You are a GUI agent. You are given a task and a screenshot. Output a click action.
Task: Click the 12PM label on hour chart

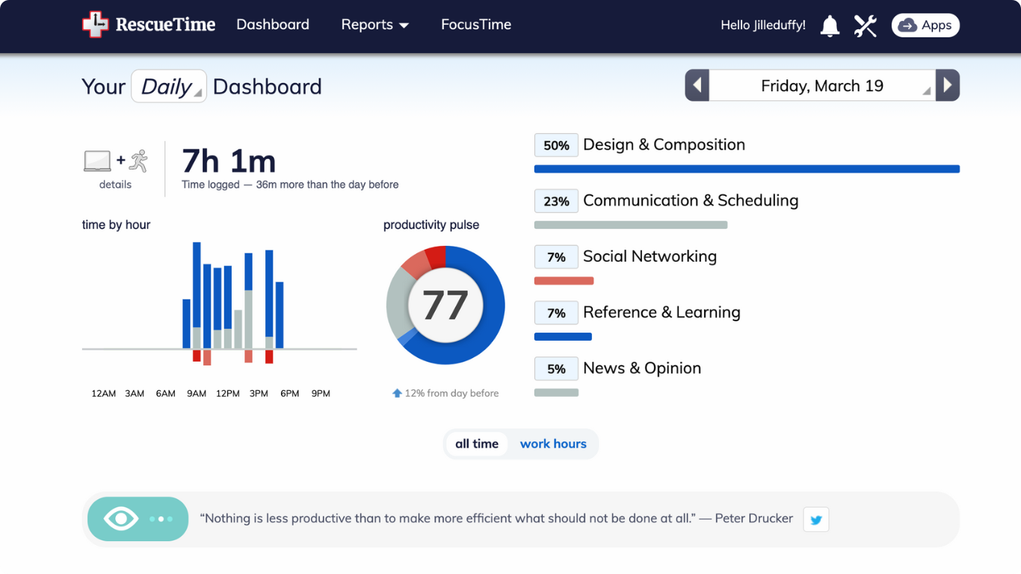point(228,393)
